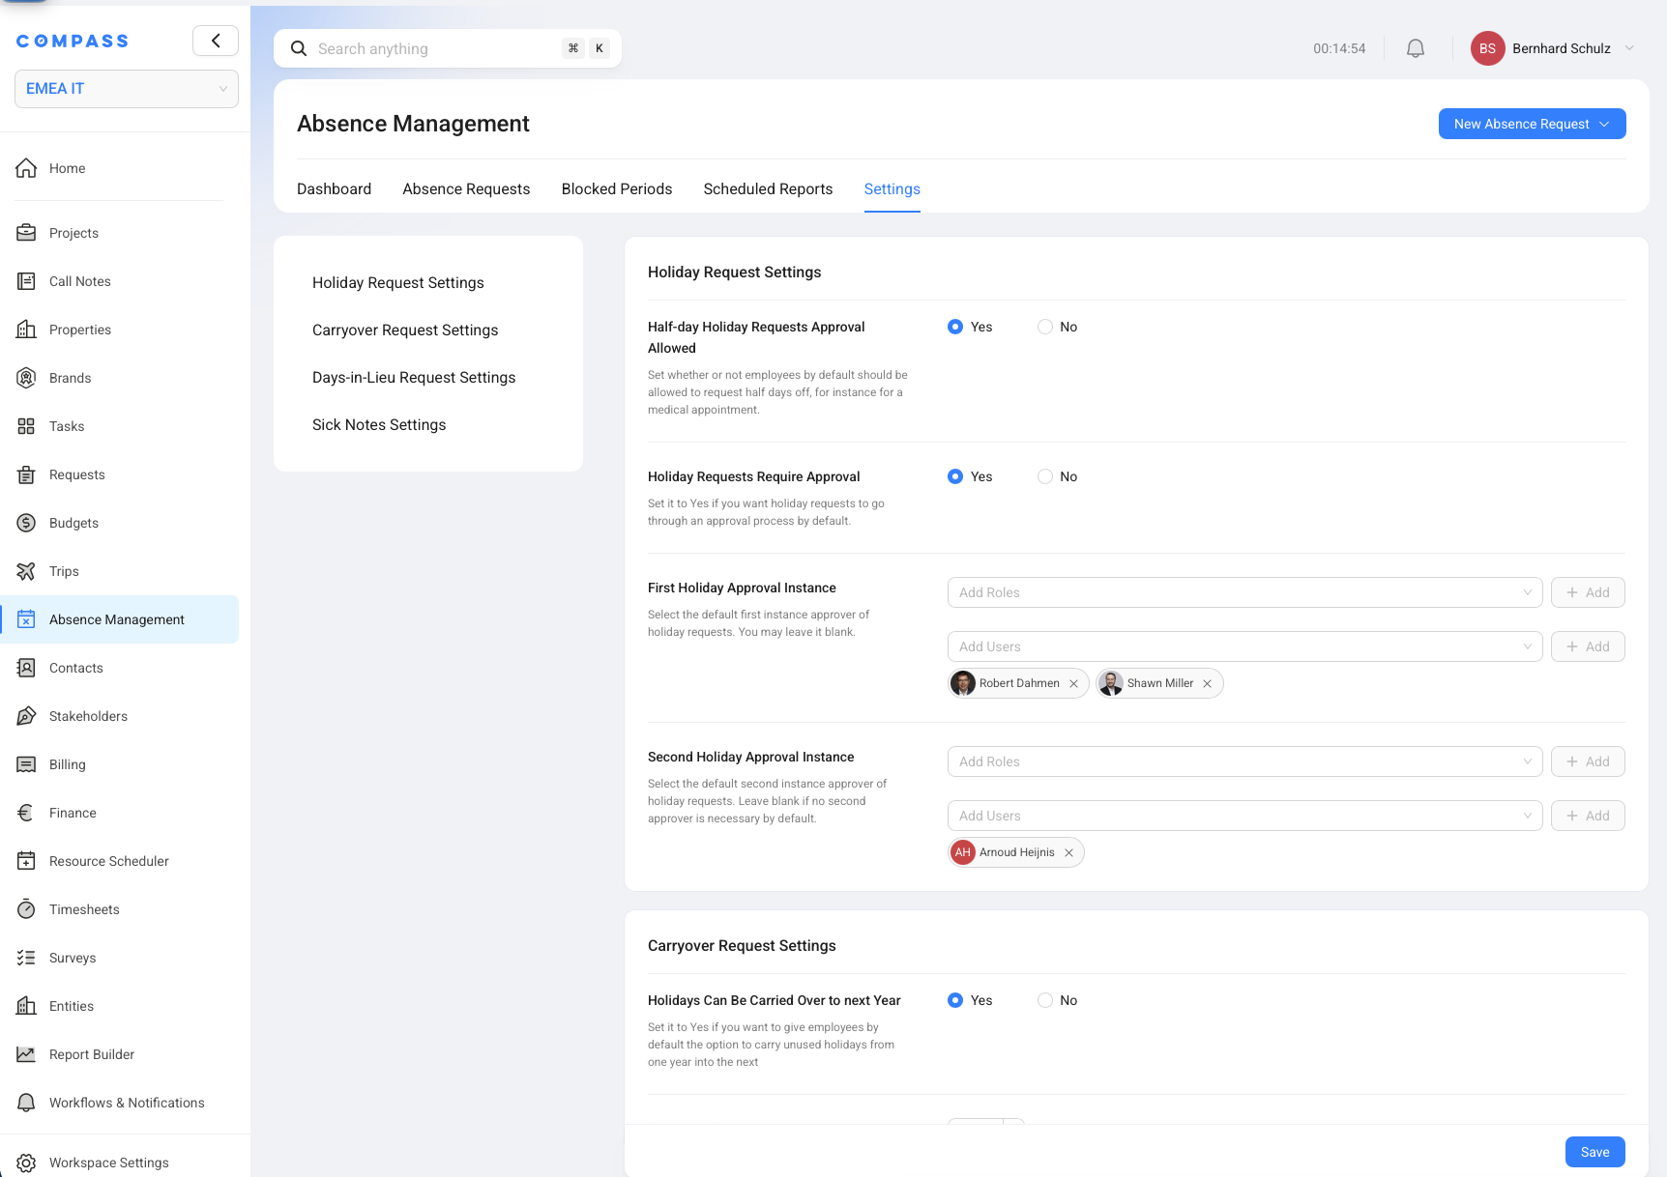The height and width of the screenshot is (1177, 1667).
Task: Select the Settings tab
Action: pos(892,189)
